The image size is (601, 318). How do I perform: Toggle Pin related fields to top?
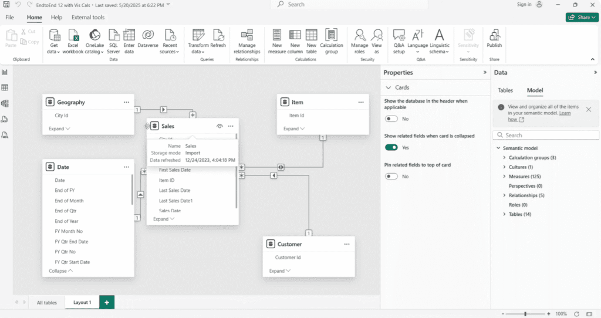[391, 176]
